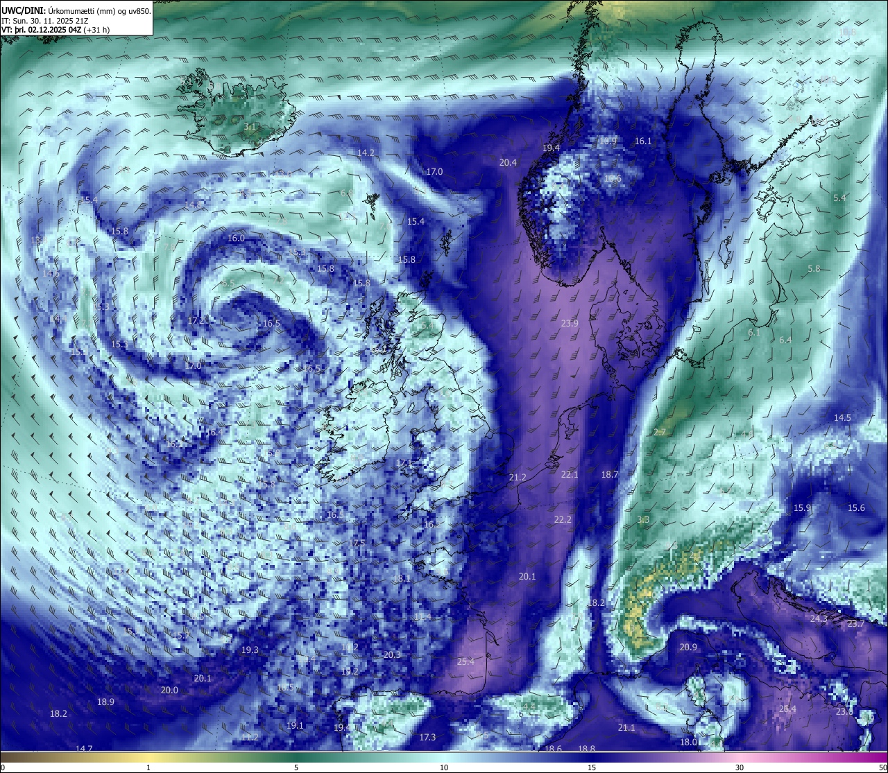
Task: Click the 20.3 value on the map
Action: 392,655
